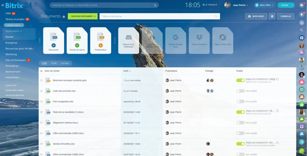Click green phone icon in right sidebar
Image resolution: width=307 pixels, height=156 pixels.
(302, 151)
